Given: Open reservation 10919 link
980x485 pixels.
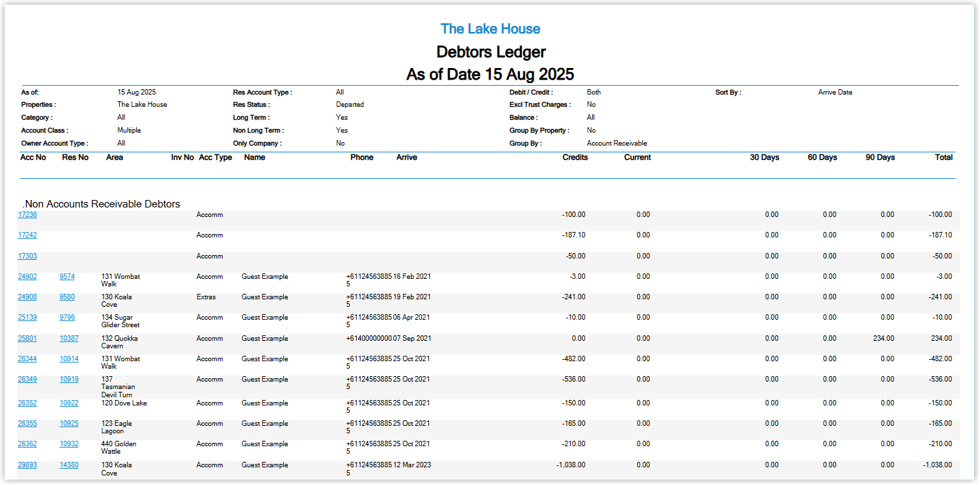Looking at the screenshot, I should click(69, 380).
